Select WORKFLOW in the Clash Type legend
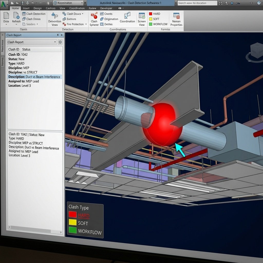 (x=85, y=231)
